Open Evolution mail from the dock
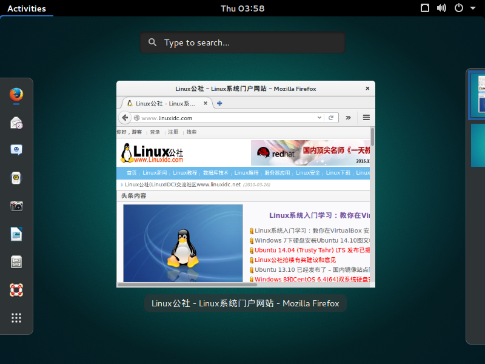The image size is (485, 364). pyautogui.click(x=16, y=123)
